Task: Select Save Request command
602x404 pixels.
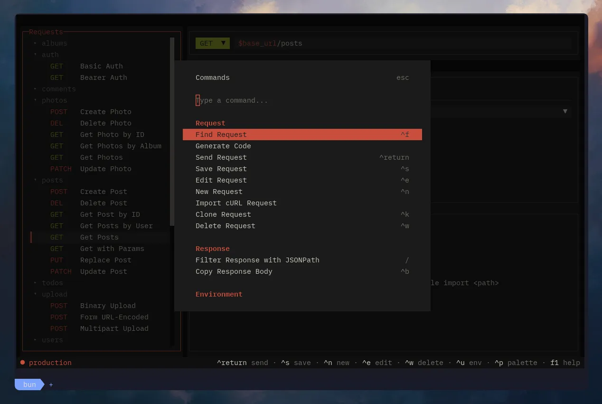Action: [302, 169]
